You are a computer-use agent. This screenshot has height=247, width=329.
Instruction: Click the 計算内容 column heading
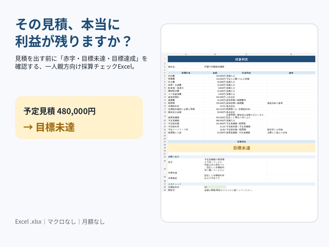246,73
